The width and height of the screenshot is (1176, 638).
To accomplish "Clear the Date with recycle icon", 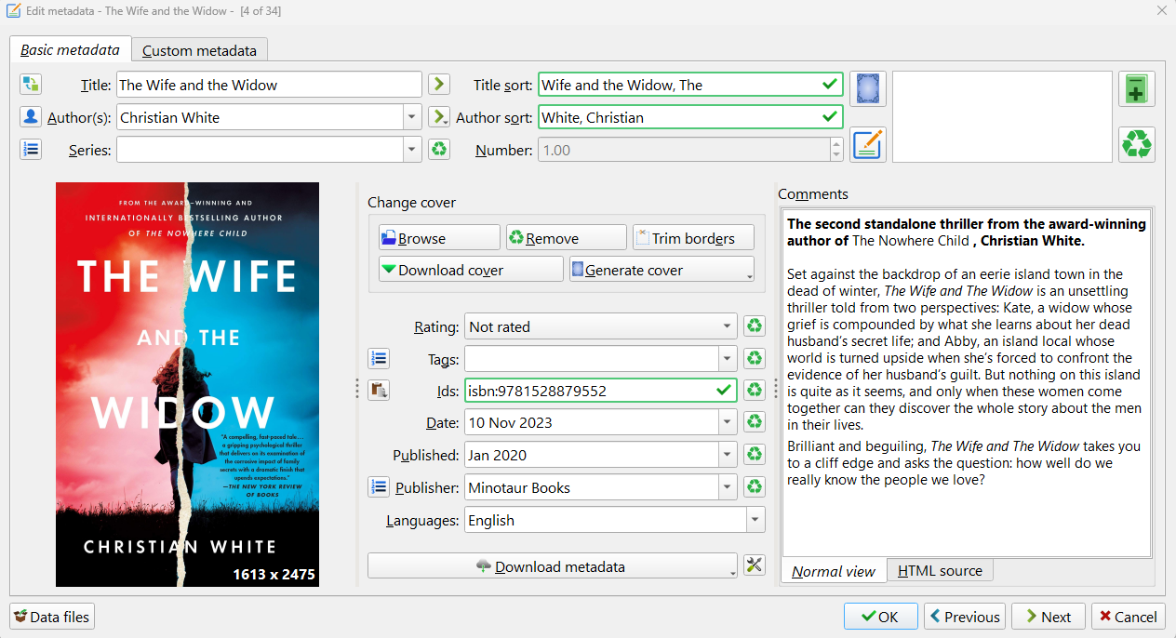I will [x=755, y=422].
